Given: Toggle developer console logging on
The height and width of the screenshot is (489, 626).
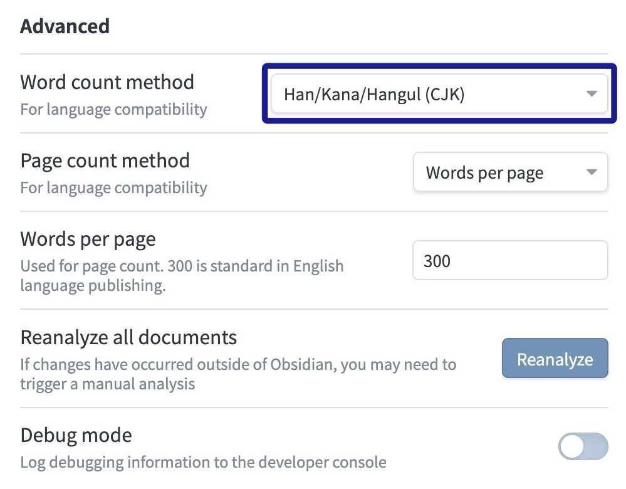Looking at the screenshot, I should [582, 446].
